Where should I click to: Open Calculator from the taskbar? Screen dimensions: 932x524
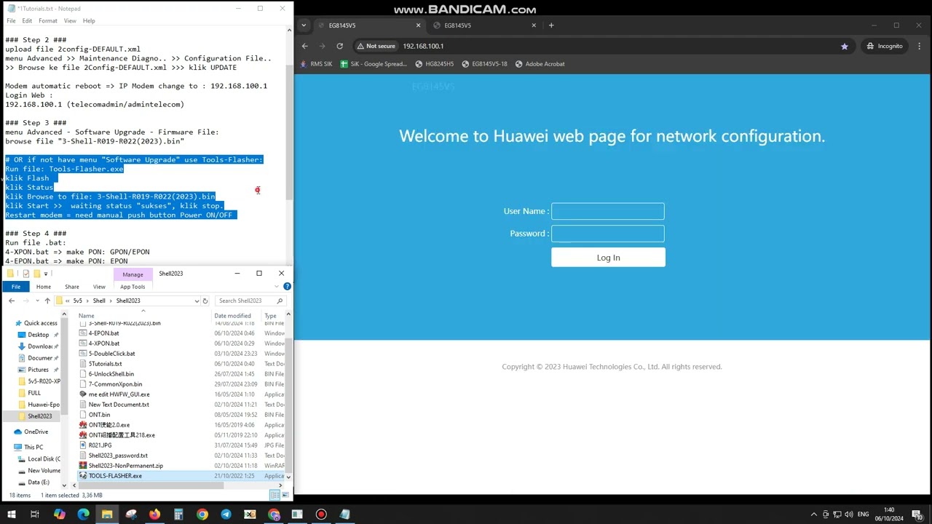coord(178,515)
